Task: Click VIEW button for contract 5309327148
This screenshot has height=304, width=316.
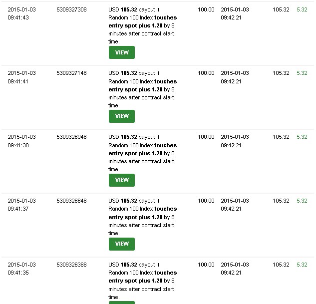Action: point(122,116)
